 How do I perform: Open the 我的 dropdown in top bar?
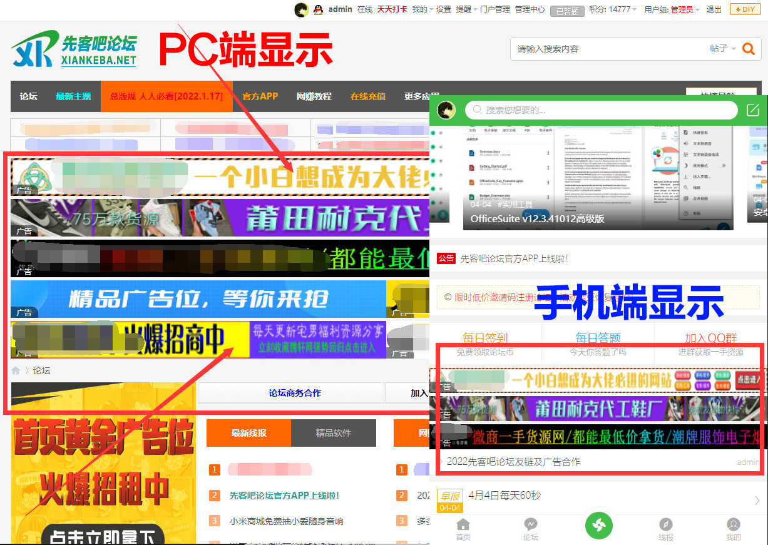422,9
